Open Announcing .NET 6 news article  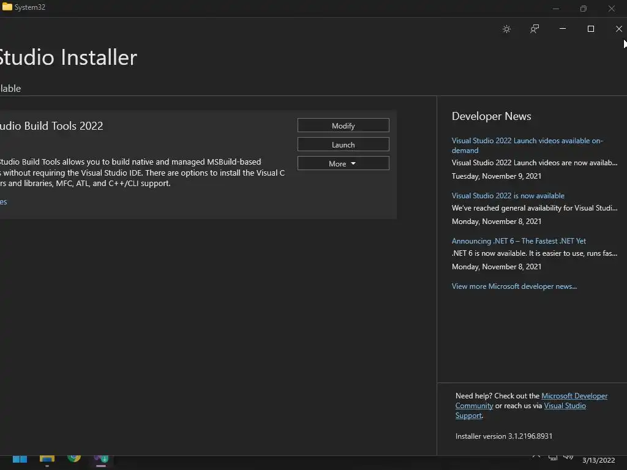pos(519,241)
